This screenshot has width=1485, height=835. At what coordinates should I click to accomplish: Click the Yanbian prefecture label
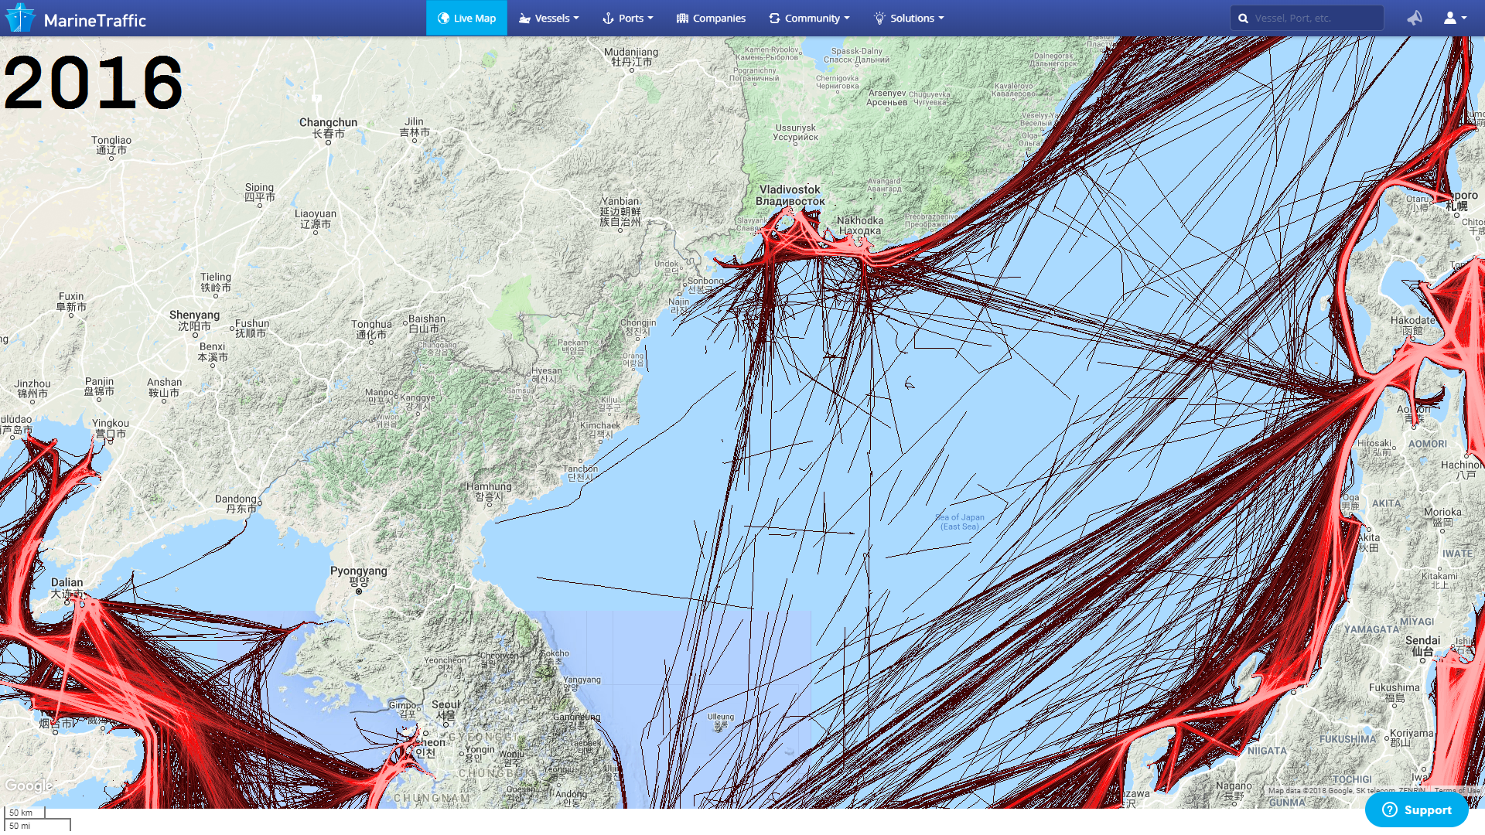point(620,211)
